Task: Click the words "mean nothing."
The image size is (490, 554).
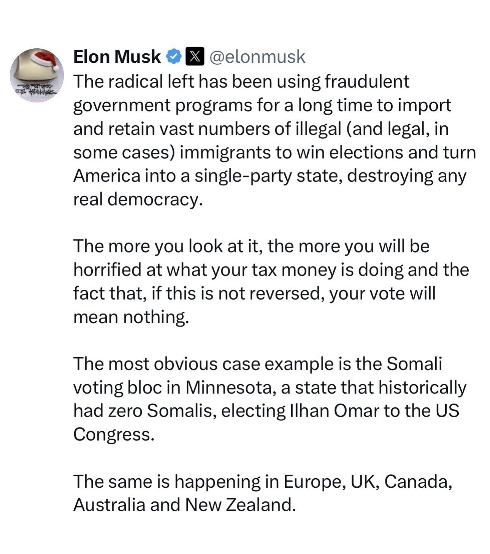Action: [x=131, y=317]
